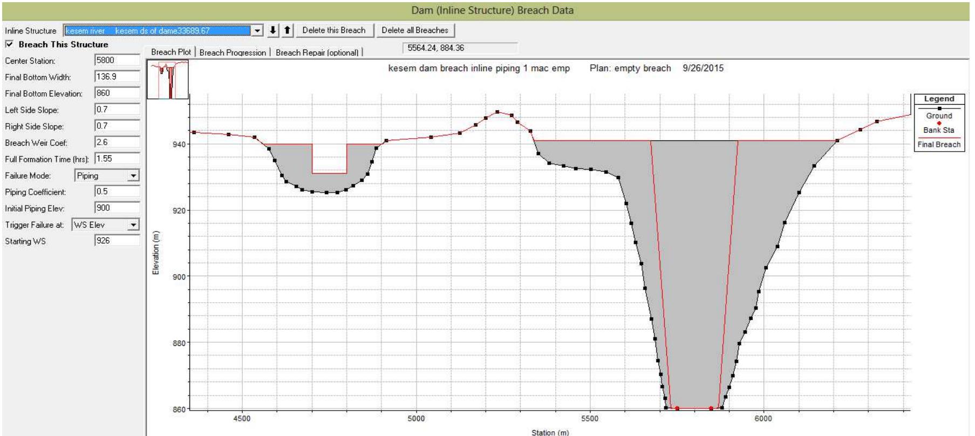Click the up arrow to go to previous inline structure
975x436 pixels.
point(288,31)
